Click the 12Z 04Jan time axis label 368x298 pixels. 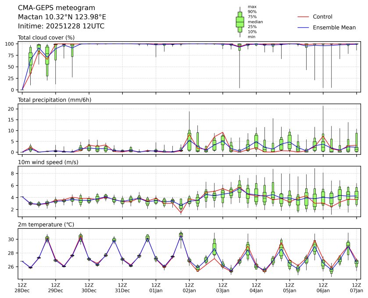[256, 287]
